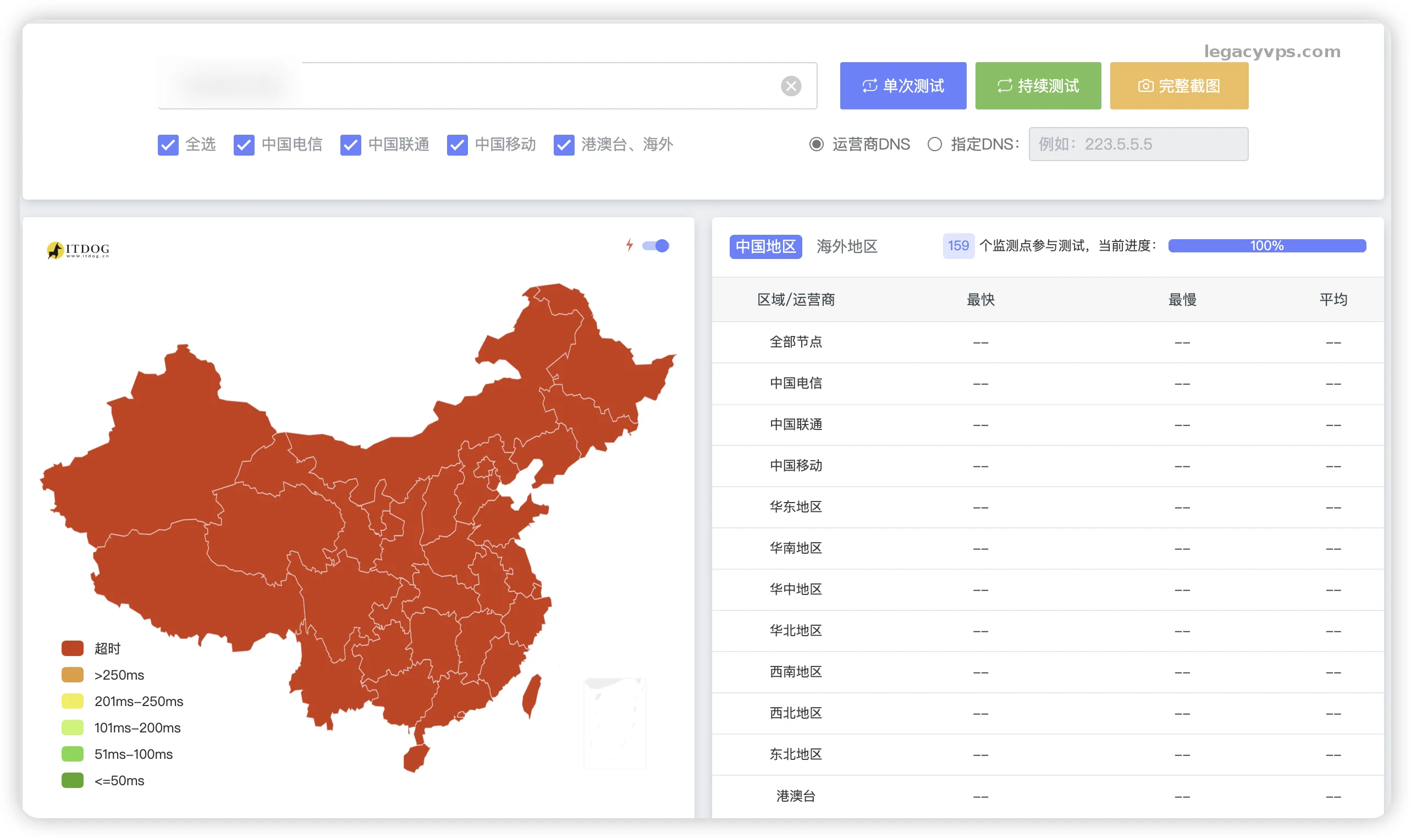Image resolution: width=1411 pixels, height=838 pixels.
Task: Click the lightning bolt icon above the map
Action: (x=631, y=245)
